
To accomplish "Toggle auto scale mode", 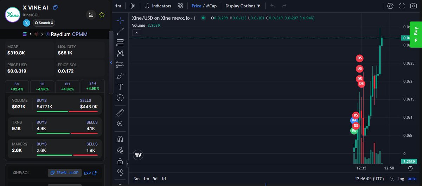I will tap(412, 179).
